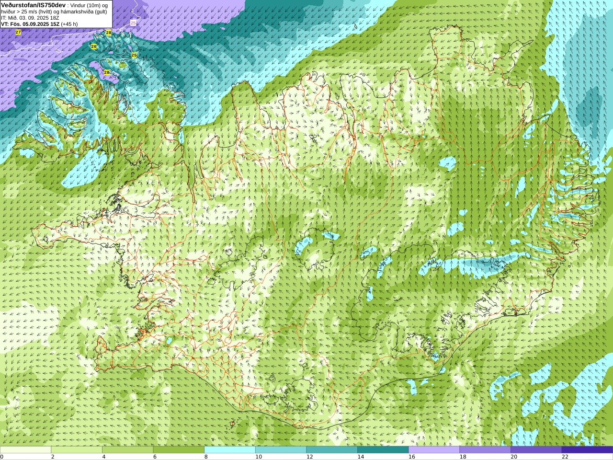Viewport: 613px width, 460px height.
Task: Click the scale value 4 on color bar
Action: point(104,457)
